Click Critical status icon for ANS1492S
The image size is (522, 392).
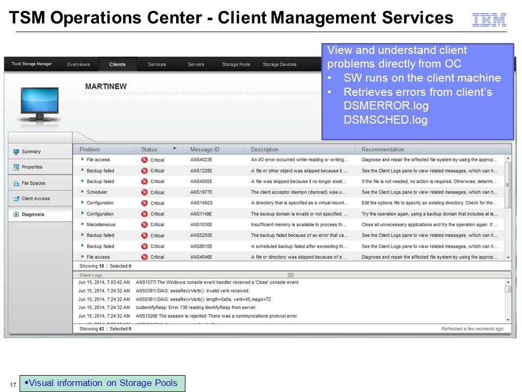145,203
